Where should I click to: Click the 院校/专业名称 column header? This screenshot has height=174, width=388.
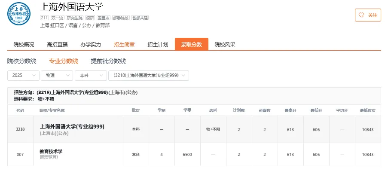coord(52,110)
